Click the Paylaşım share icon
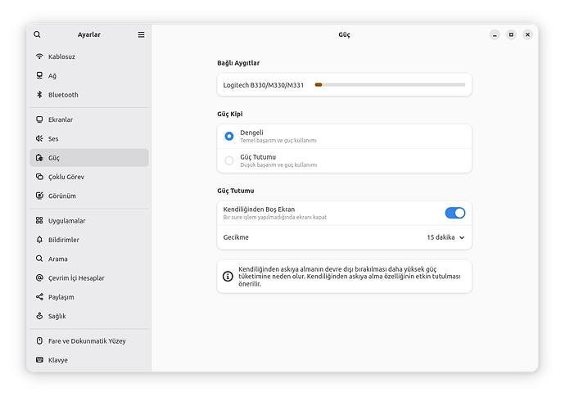Viewport: 565px width, 401px height. click(x=39, y=297)
